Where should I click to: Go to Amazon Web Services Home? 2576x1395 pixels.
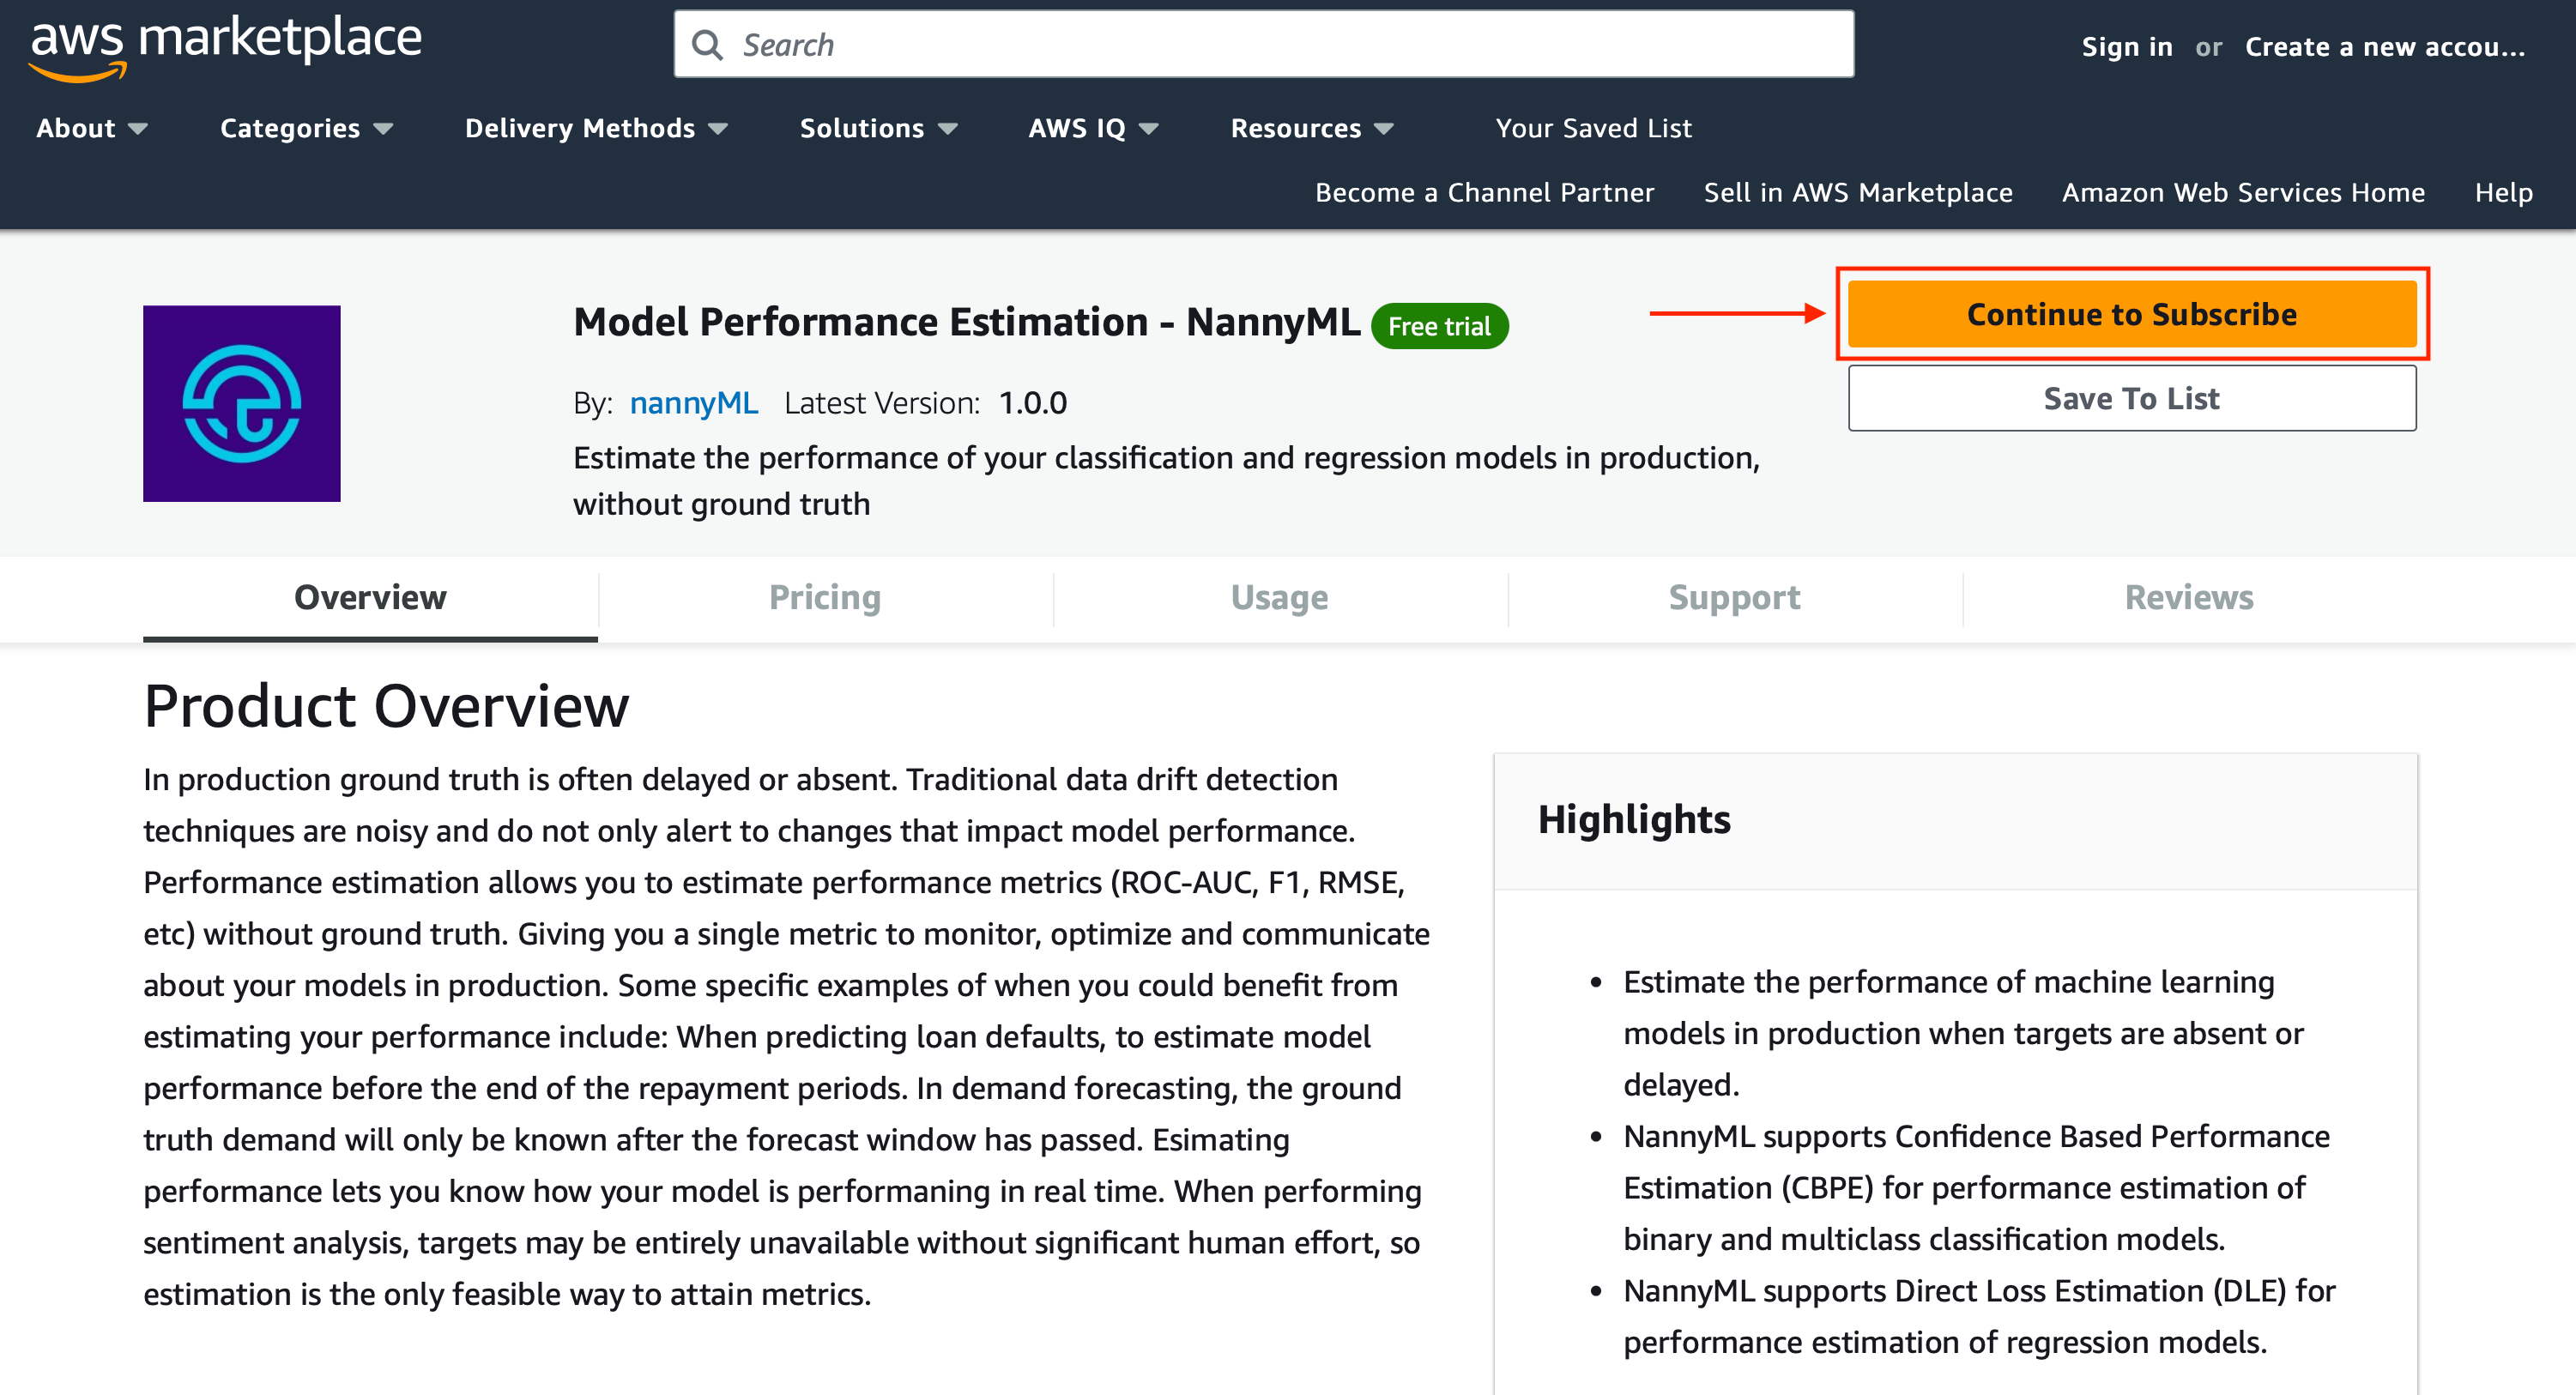tap(2244, 192)
